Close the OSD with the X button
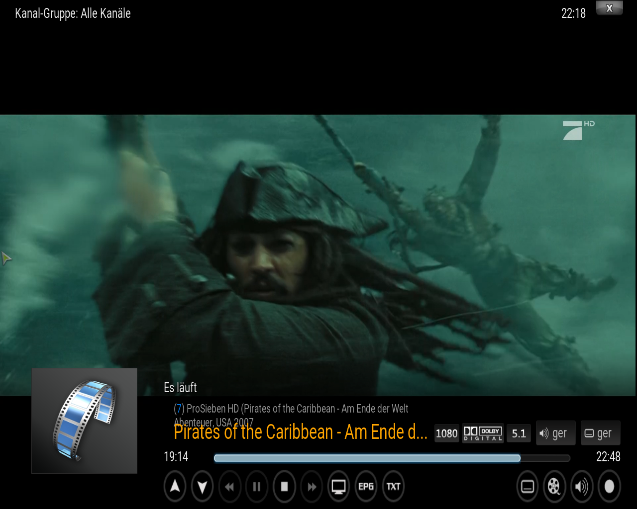This screenshot has height=509, width=637. (x=609, y=8)
